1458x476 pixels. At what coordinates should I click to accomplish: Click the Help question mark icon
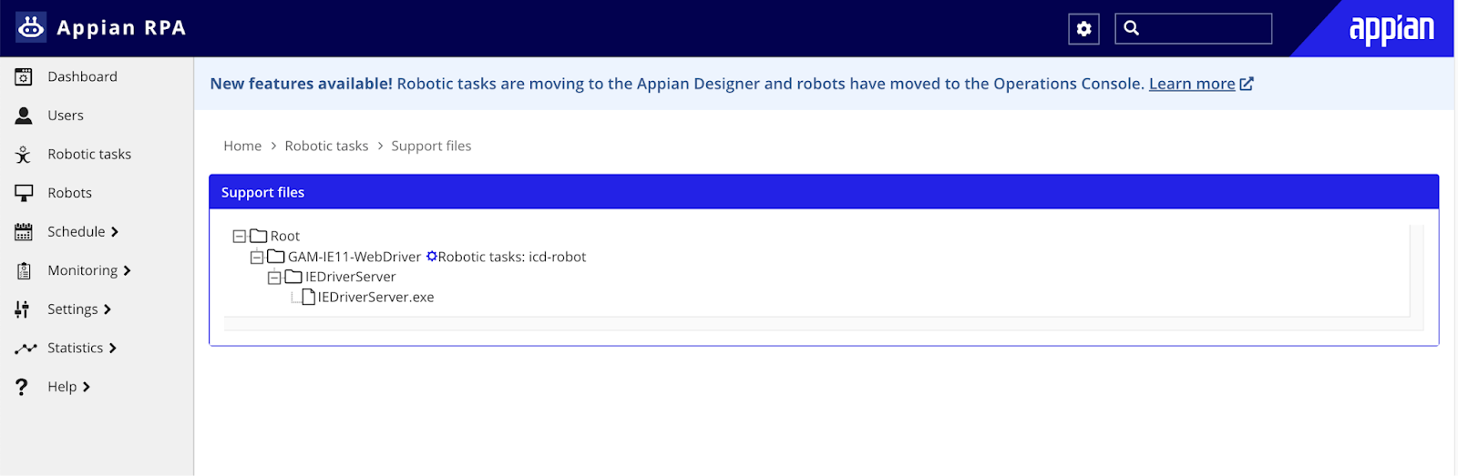tap(22, 387)
